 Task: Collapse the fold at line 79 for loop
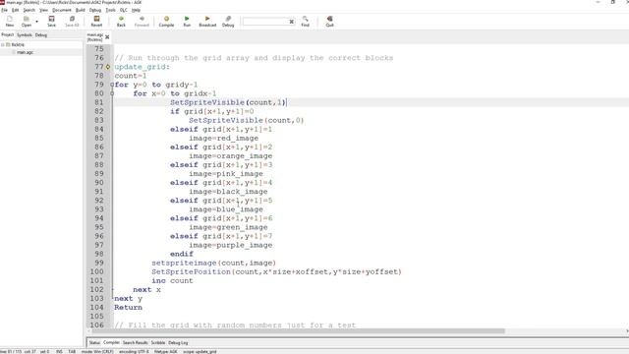[x=112, y=85]
